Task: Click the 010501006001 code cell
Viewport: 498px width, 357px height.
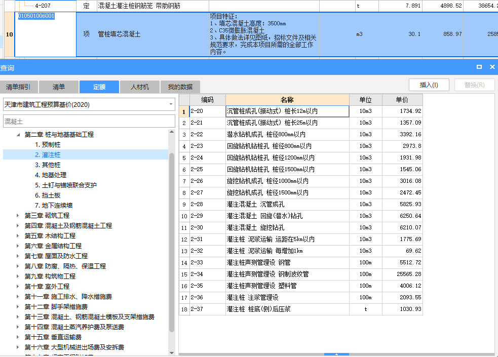Action: (x=46, y=34)
